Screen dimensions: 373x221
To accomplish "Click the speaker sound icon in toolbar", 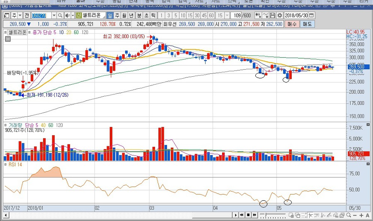I will coord(67,15).
